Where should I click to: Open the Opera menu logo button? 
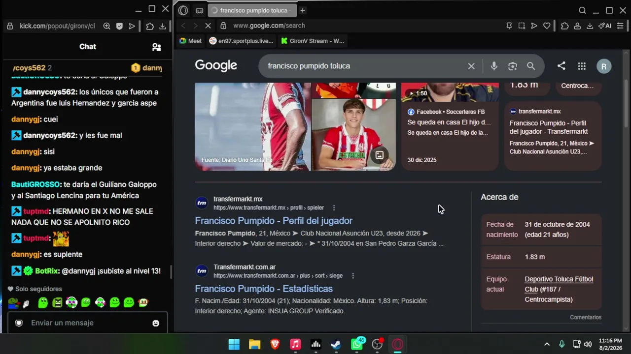pos(183,10)
